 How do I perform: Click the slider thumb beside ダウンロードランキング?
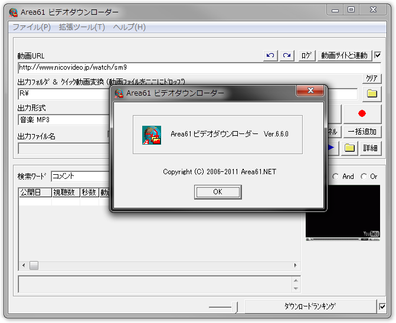[x=235, y=307]
